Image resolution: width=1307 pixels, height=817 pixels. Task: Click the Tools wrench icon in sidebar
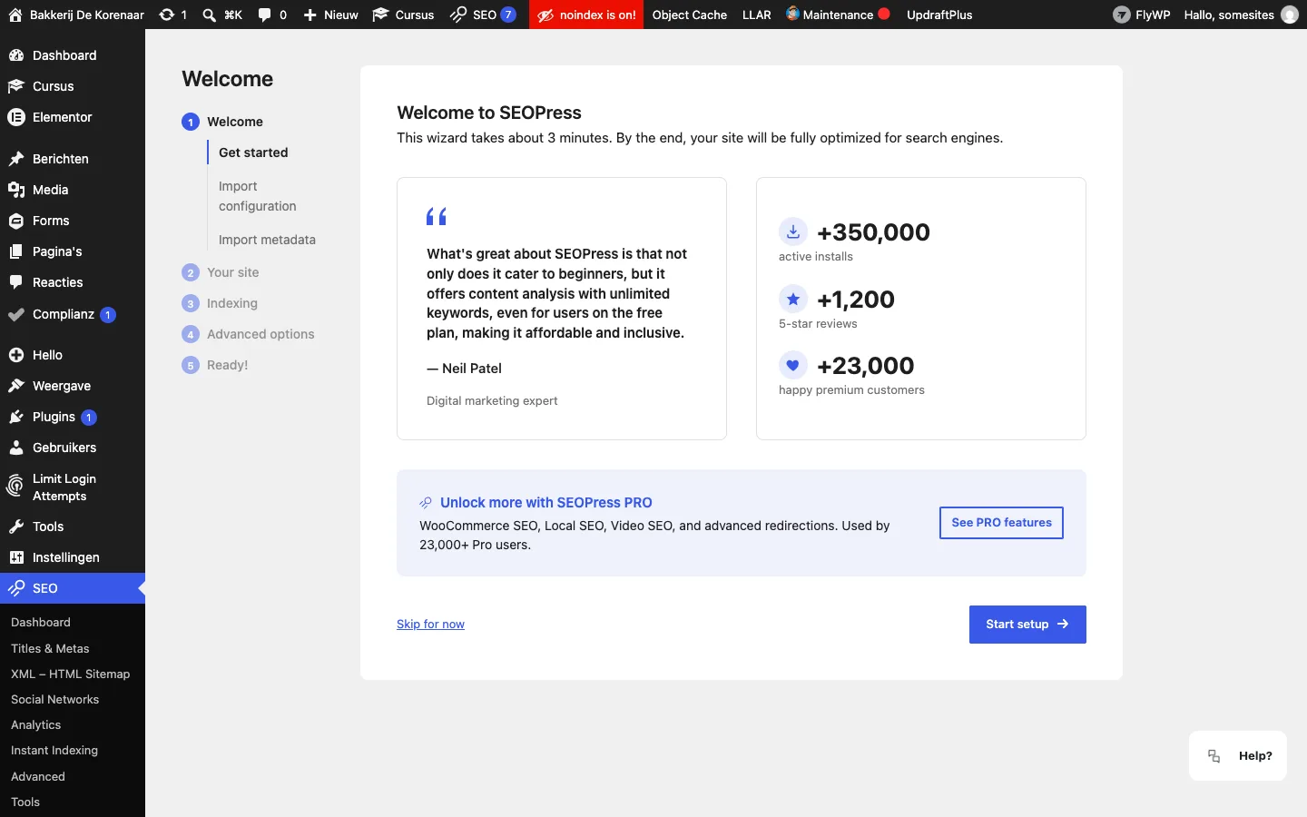tap(16, 527)
